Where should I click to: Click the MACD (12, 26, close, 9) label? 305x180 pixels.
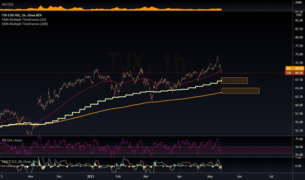coord(19,162)
